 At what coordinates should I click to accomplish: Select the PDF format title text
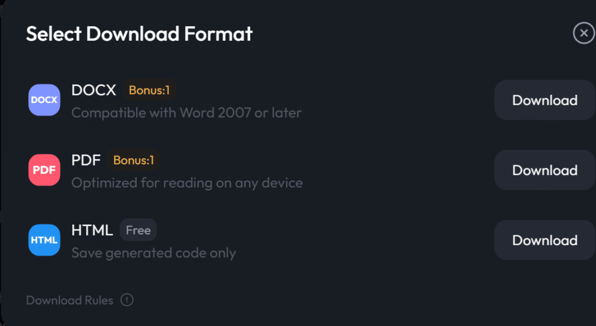(x=86, y=160)
